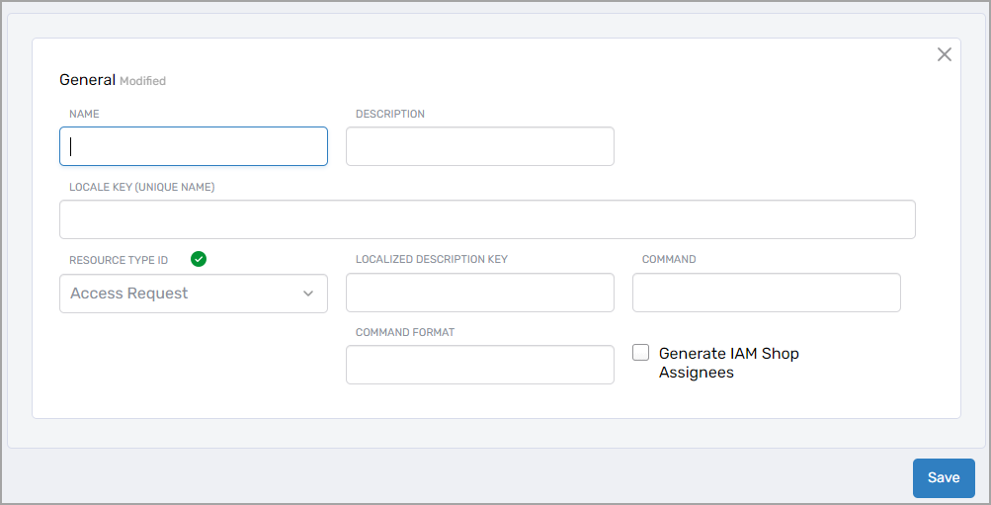This screenshot has height=505, width=991.
Task: Click the NAME field label
Action: [84, 114]
